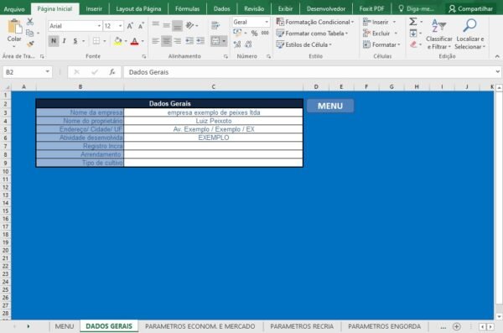
Task: Open the Name Box B2 dropdown arrow
Action: click(48, 71)
